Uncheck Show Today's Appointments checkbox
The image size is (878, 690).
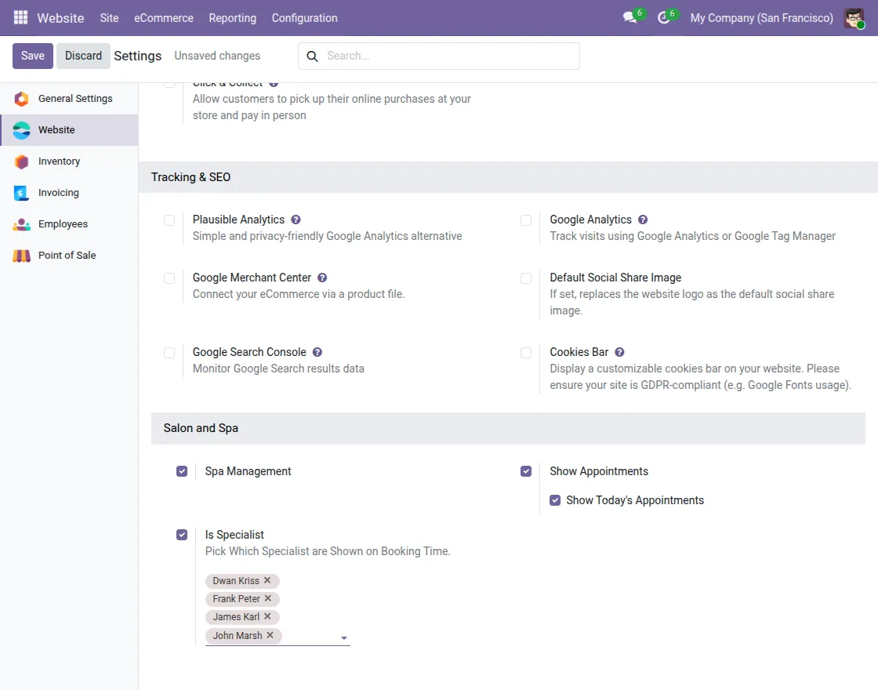(x=555, y=500)
